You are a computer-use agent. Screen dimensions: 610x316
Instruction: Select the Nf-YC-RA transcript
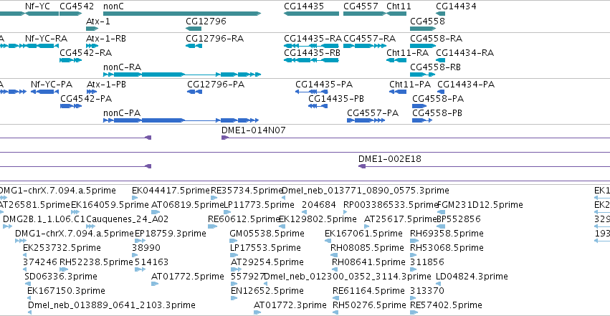tap(42, 46)
